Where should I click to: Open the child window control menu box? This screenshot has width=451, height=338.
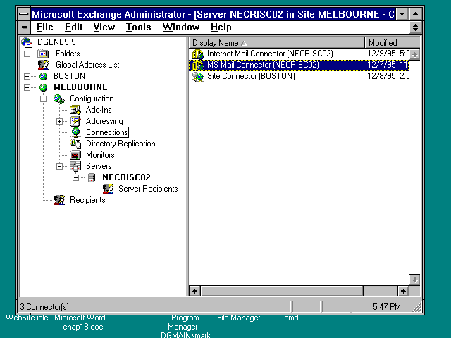(x=24, y=27)
